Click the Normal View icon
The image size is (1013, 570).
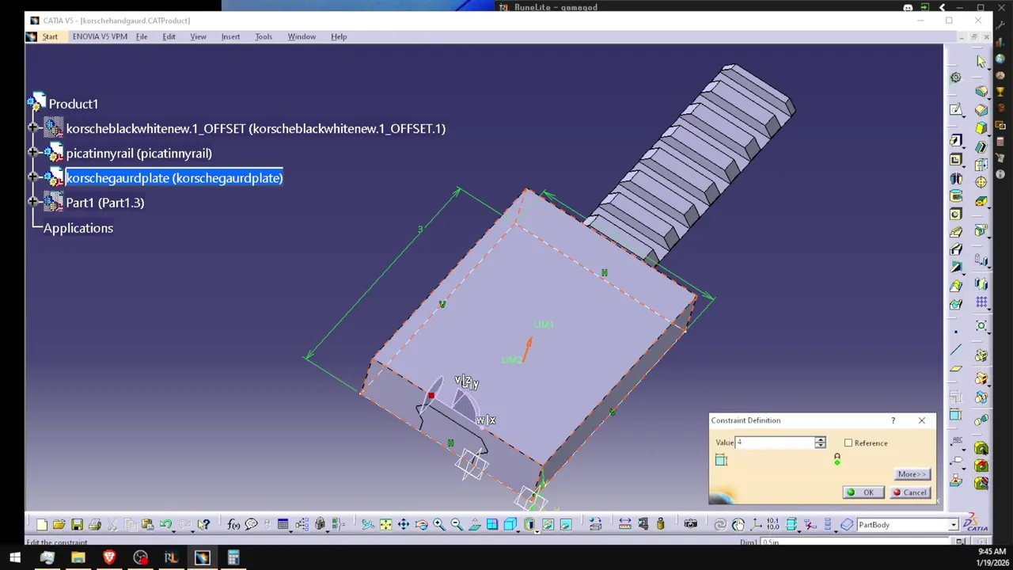474,524
